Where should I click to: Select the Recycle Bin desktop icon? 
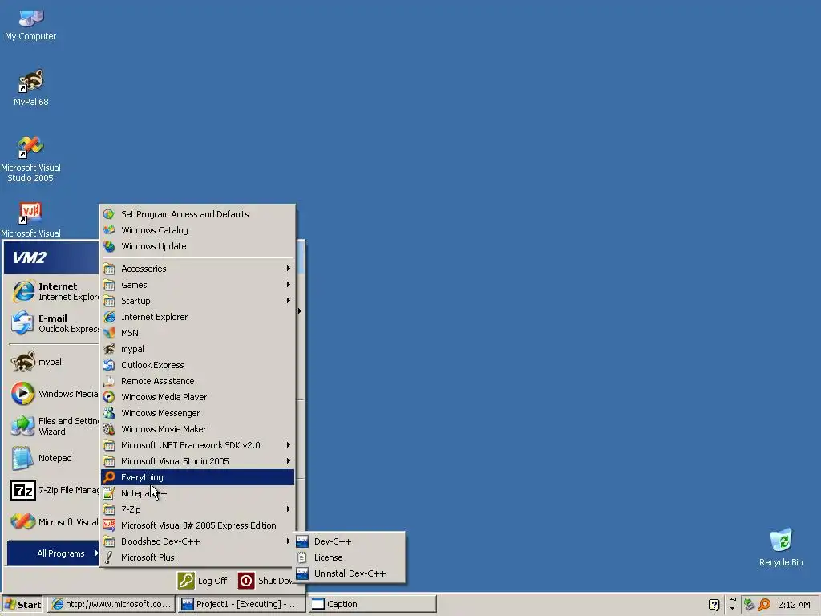pos(781,547)
